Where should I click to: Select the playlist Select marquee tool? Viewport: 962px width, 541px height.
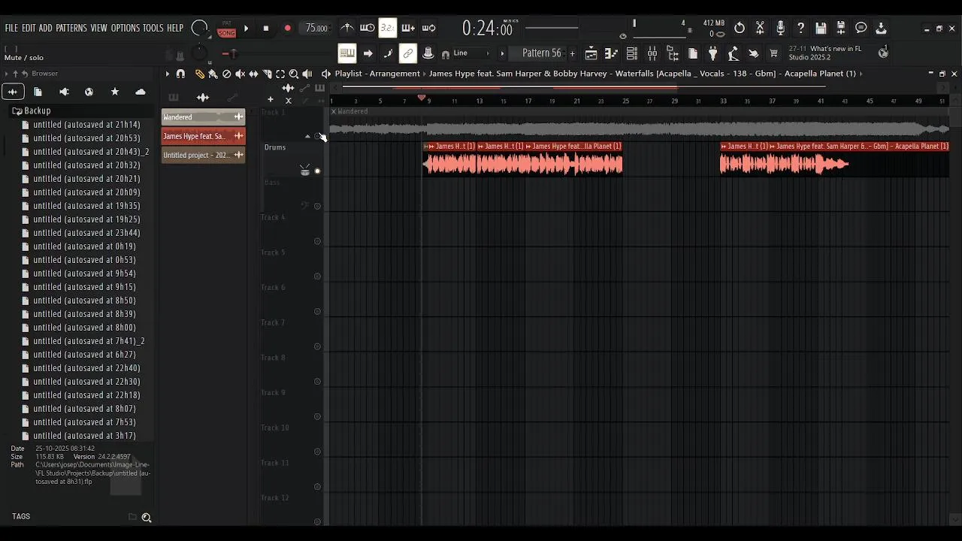tap(280, 74)
